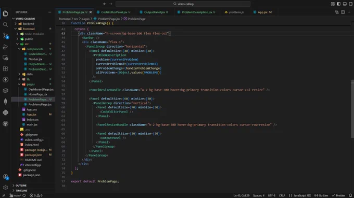Collapse the frontend folder
Viewport: 354px width, 198px height.
pos(16,29)
